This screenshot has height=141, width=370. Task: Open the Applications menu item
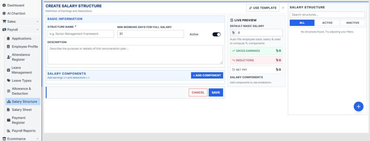click(x=23, y=38)
